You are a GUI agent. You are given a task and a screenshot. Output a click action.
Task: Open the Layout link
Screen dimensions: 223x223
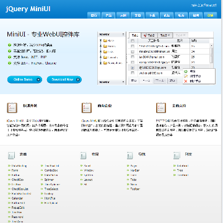click(88, 180)
